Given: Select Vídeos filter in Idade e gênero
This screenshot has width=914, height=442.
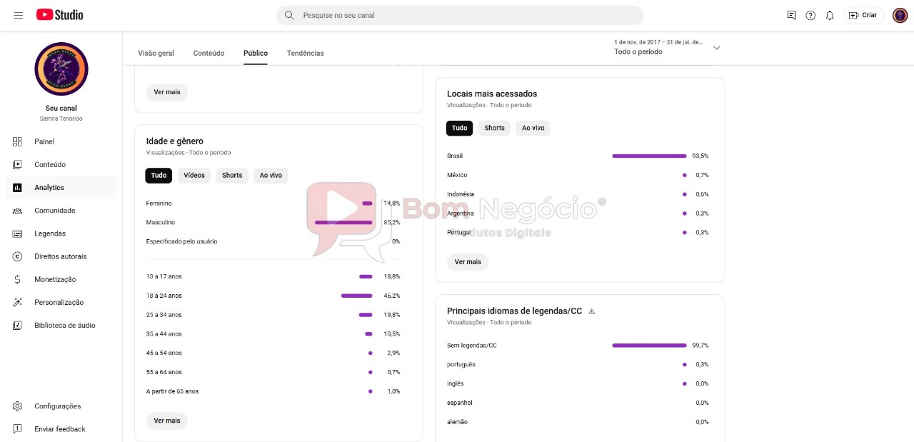Looking at the screenshot, I should [194, 175].
